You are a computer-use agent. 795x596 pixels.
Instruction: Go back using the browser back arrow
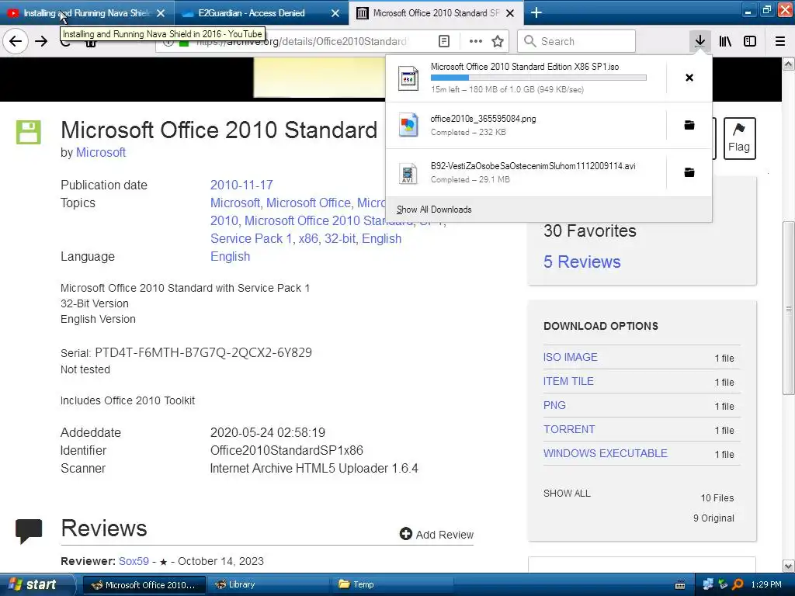16,41
